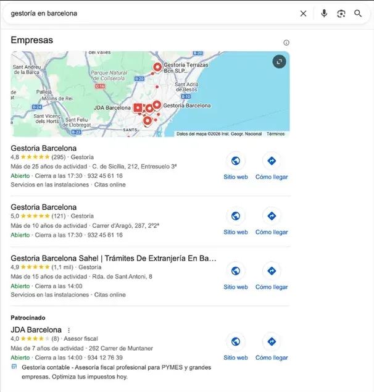This screenshot has width=374, height=392.
Task: Open website globe icon for Carrer d'Aragó listing
Action: pos(236,216)
